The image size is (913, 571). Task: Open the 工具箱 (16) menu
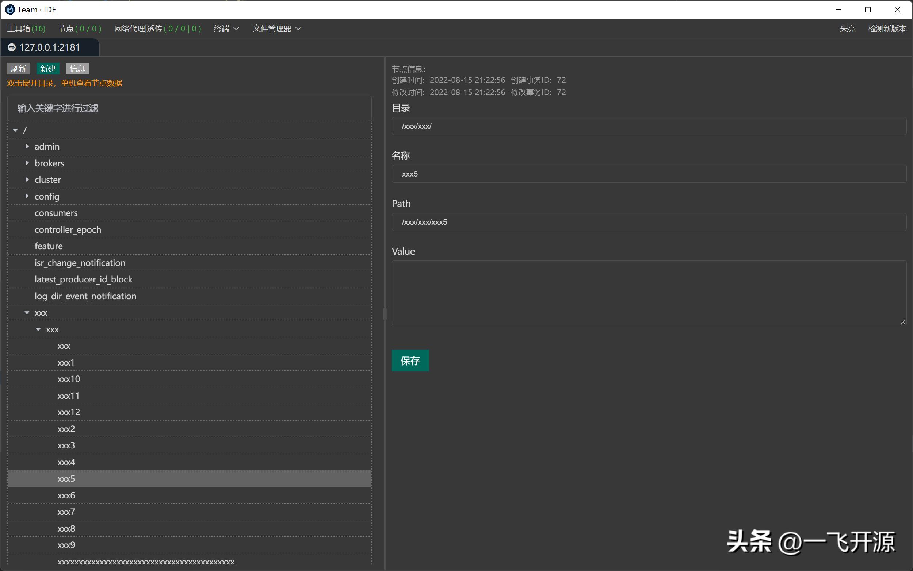[x=26, y=29]
